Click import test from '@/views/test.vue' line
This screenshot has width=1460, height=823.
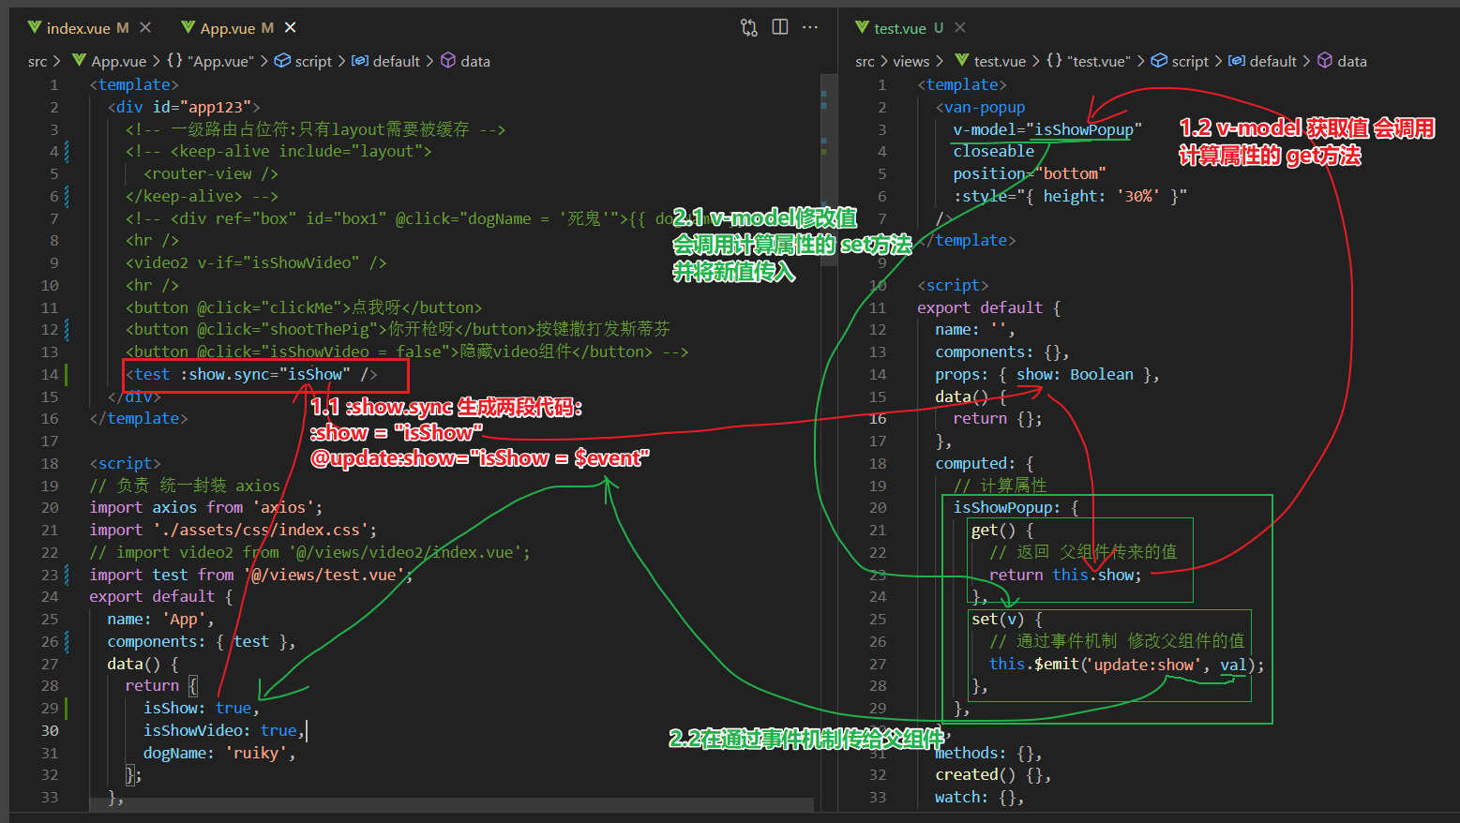point(251,575)
